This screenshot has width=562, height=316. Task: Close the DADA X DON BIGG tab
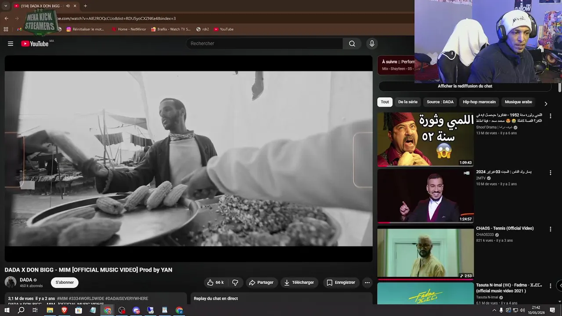point(75,6)
